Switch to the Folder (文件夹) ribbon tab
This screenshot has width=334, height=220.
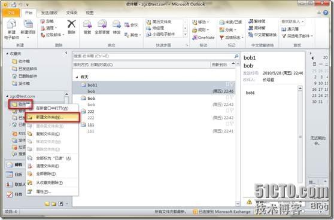pyautogui.click(x=72, y=13)
